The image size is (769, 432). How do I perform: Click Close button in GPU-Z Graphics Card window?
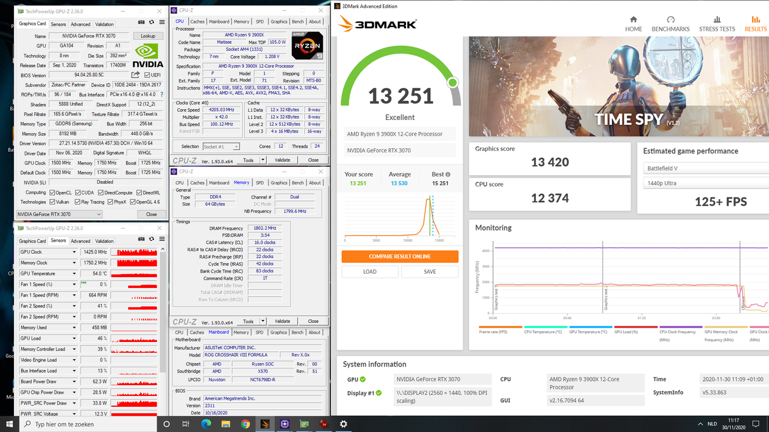tap(151, 214)
